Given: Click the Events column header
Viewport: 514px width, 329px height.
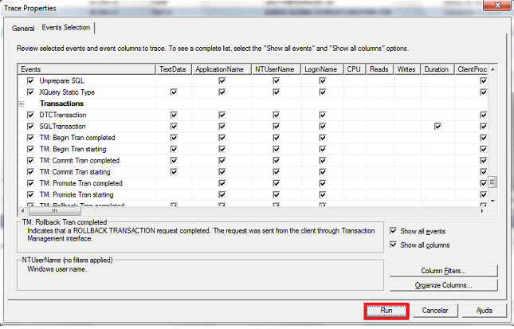Looking at the screenshot, I should click(86, 69).
